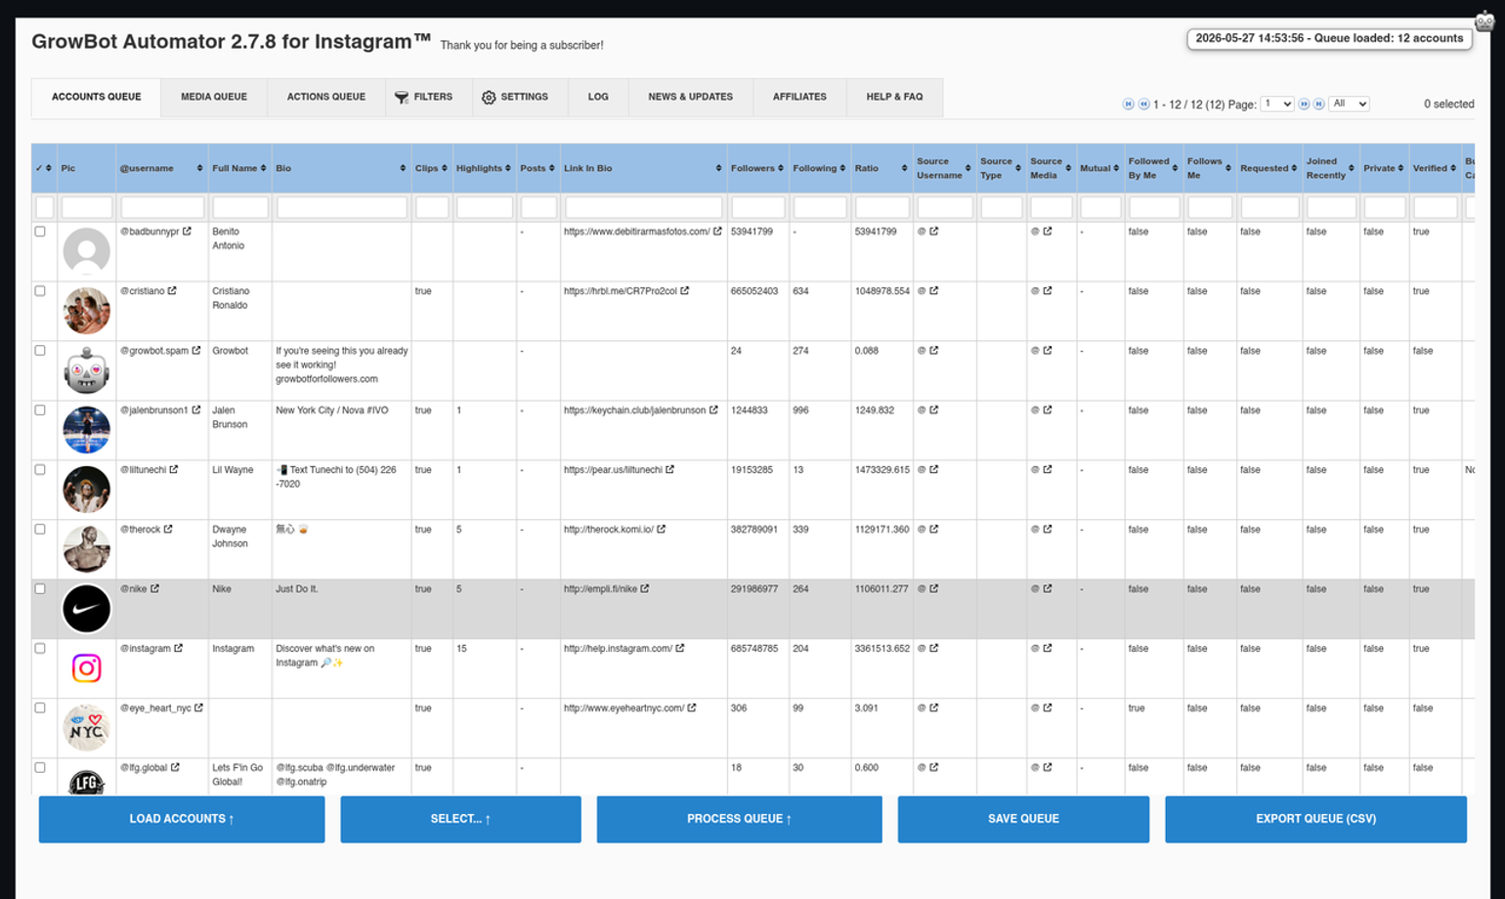Sort table by Full Name column header
The image size is (1505, 899).
coord(239,168)
